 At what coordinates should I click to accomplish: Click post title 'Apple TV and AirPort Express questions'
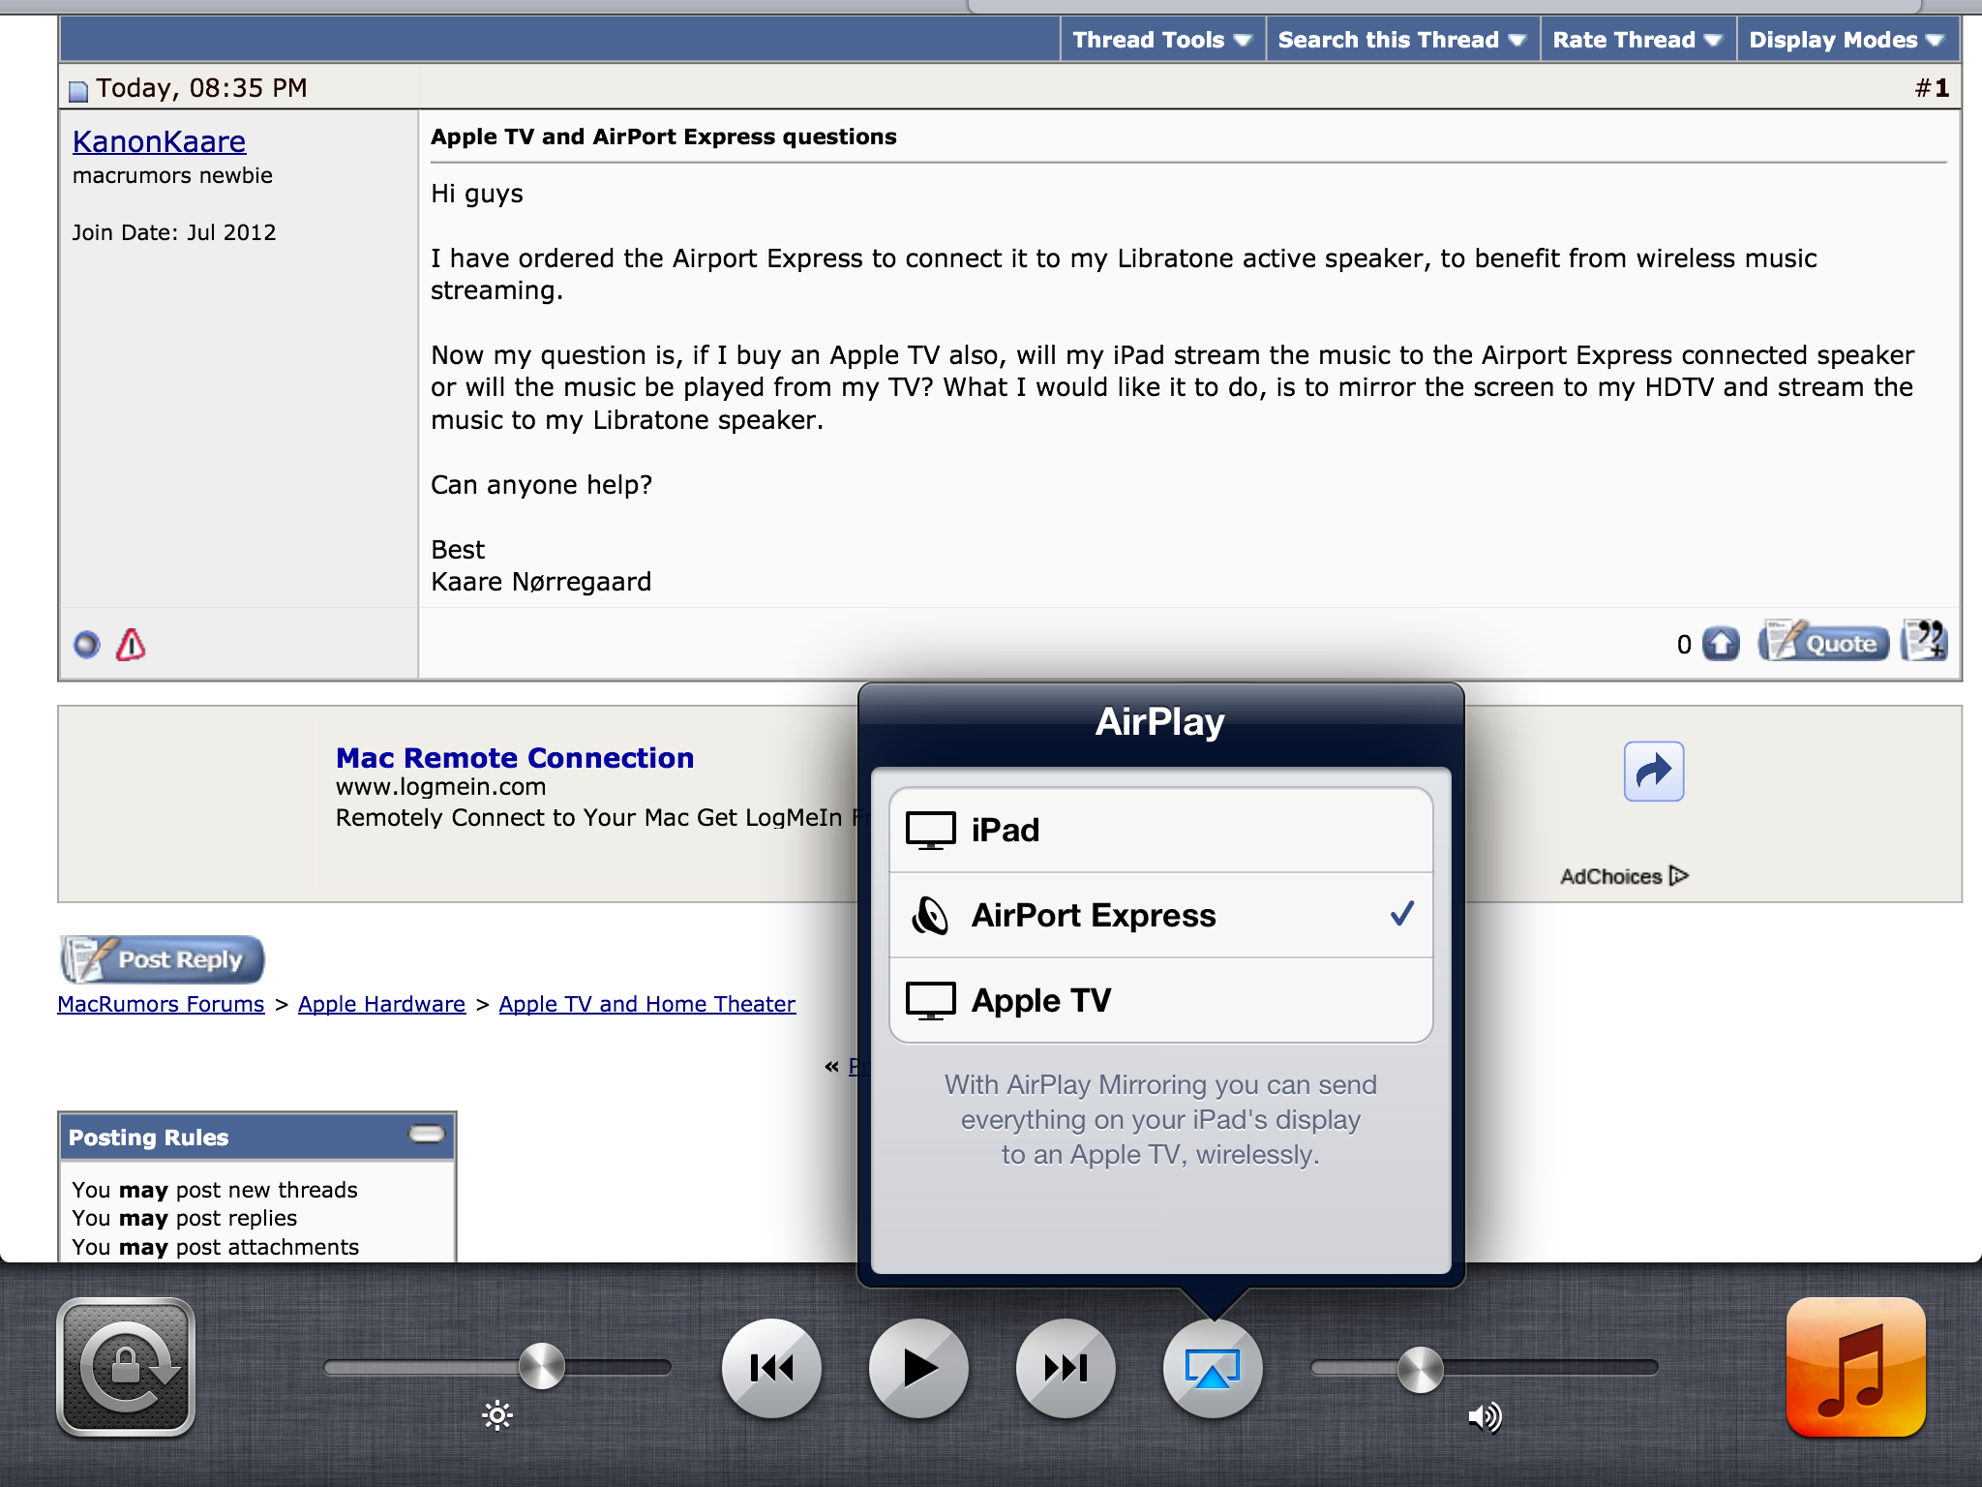664,137
